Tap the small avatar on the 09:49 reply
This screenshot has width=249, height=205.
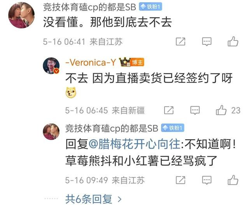(51, 131)
